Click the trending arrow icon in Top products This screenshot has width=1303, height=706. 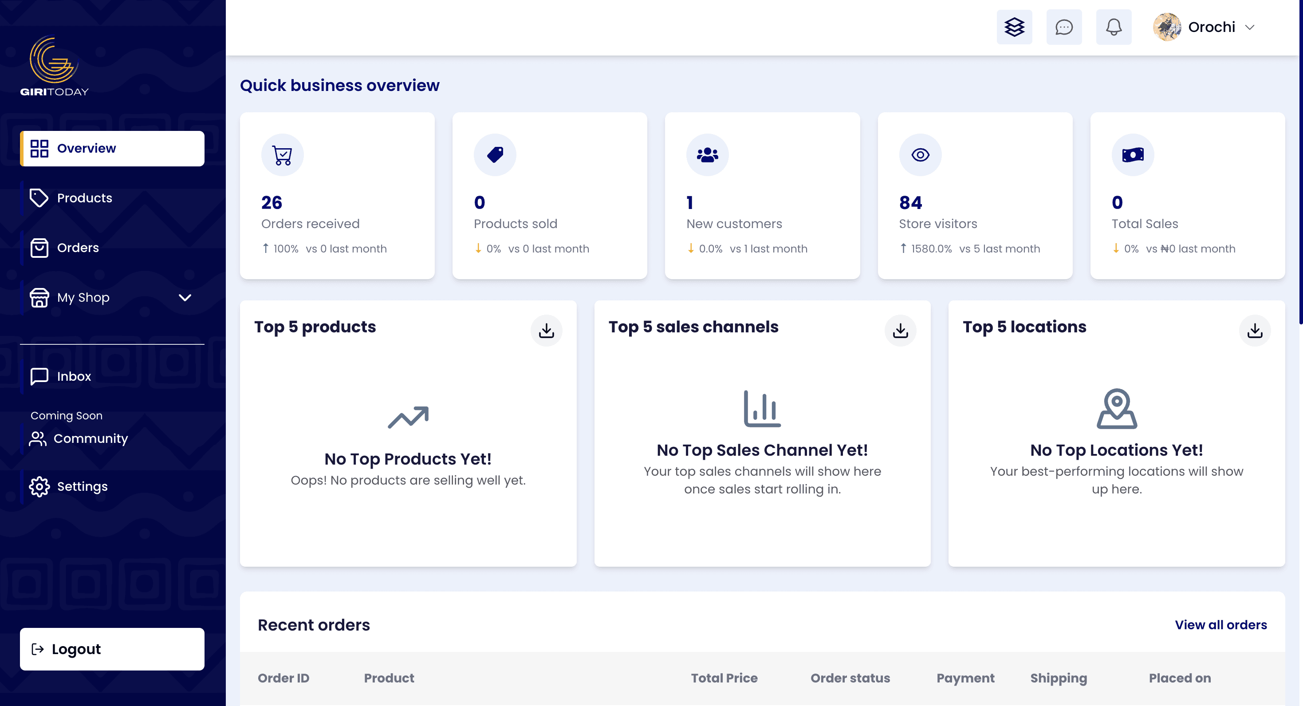coord(408,417)
